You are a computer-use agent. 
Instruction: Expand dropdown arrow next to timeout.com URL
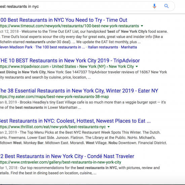click(x=142, y=26)
